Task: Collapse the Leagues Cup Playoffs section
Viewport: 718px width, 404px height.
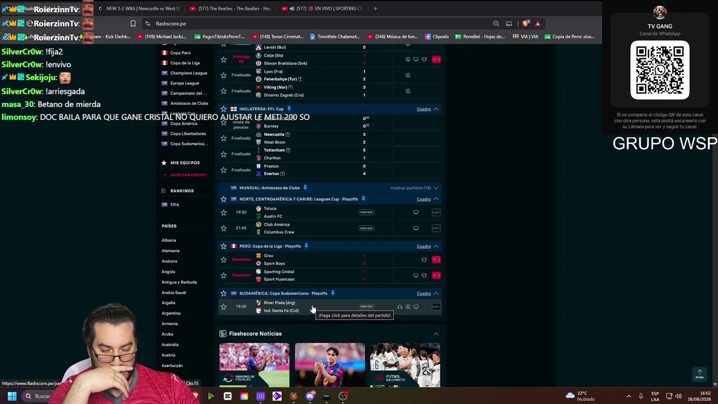Action: click(x=436, y=199)
